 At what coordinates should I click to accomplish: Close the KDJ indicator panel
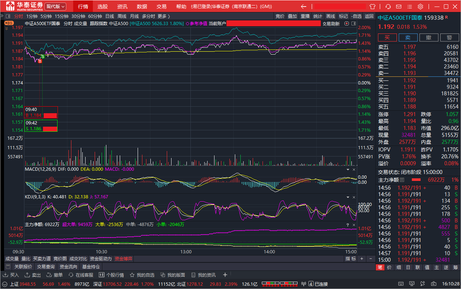point(354,197)
